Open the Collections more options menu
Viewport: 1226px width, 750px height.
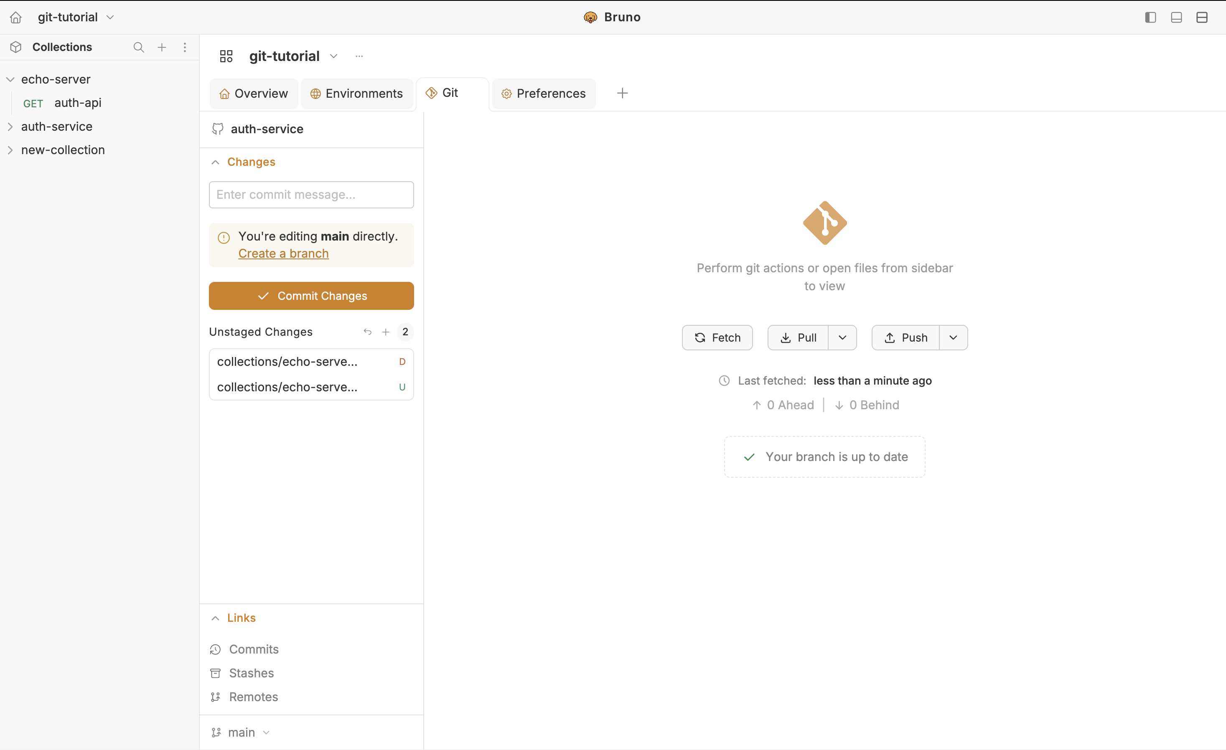[x=185, y=47]
